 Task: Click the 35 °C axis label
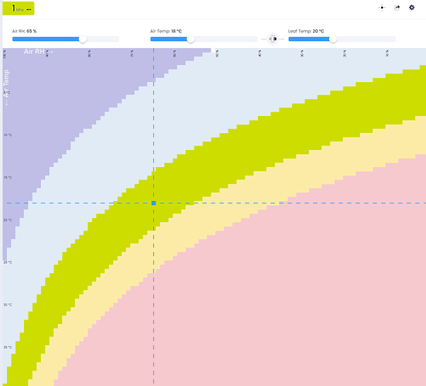[x=8, y=347]
